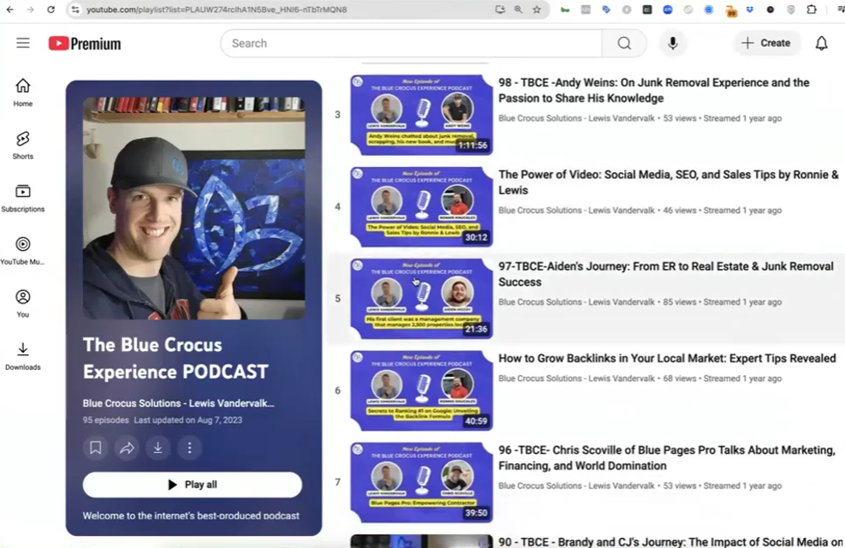Screen dimensions: 845x548
Task: Open thumbnail of Andy Weins episode 98
Action: click(421, 115)
